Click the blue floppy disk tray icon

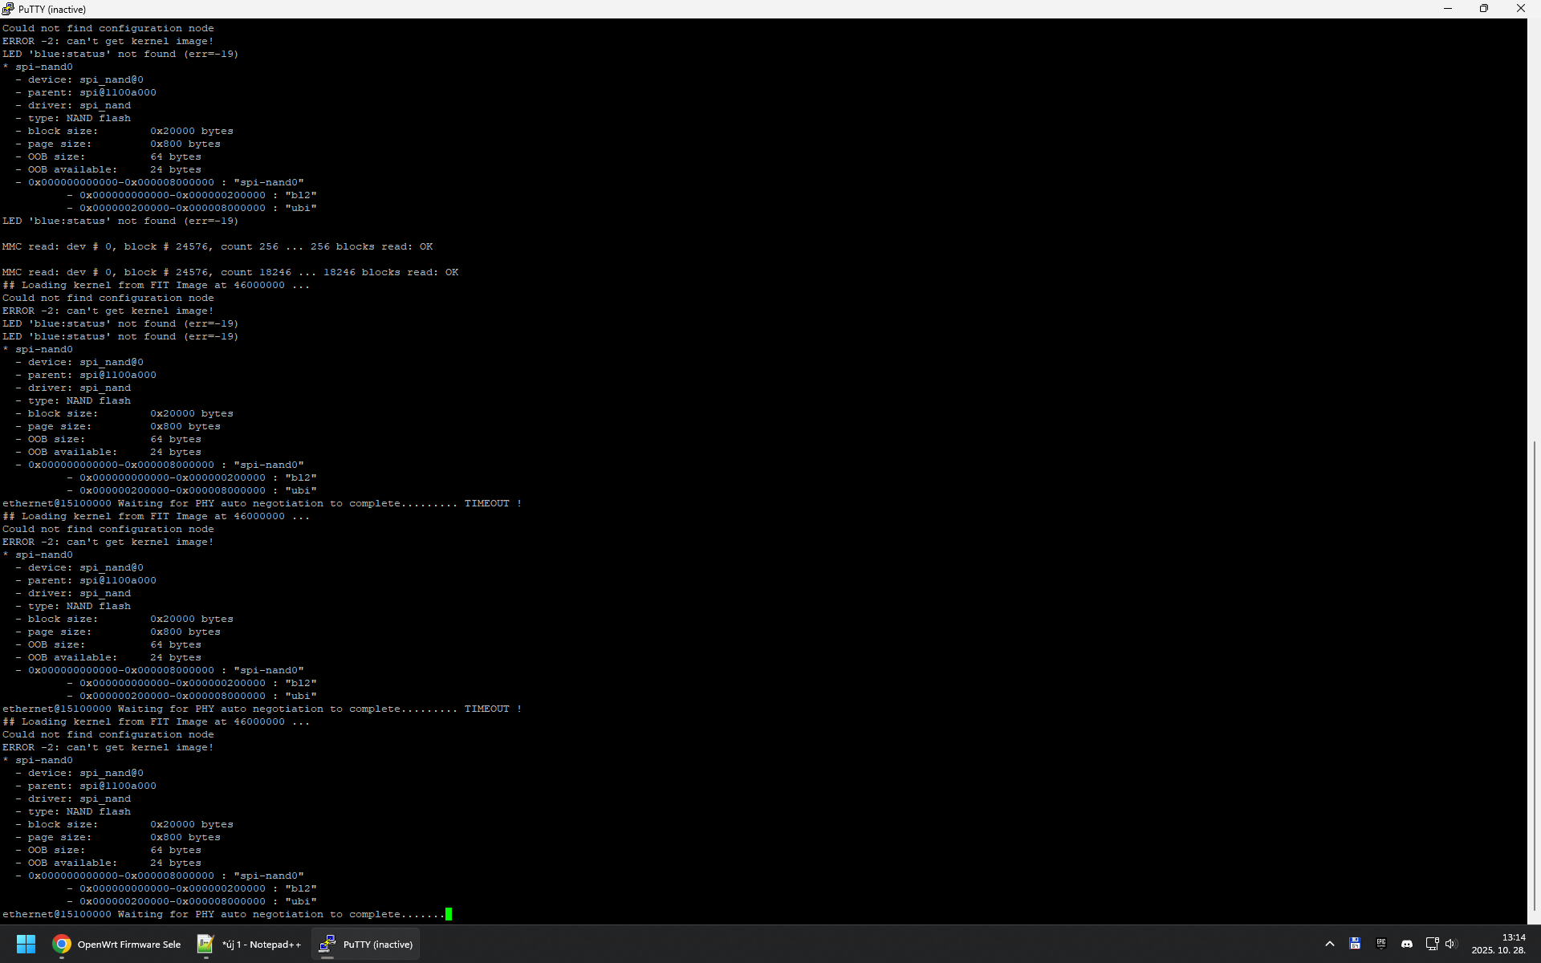coord(1355,944)
